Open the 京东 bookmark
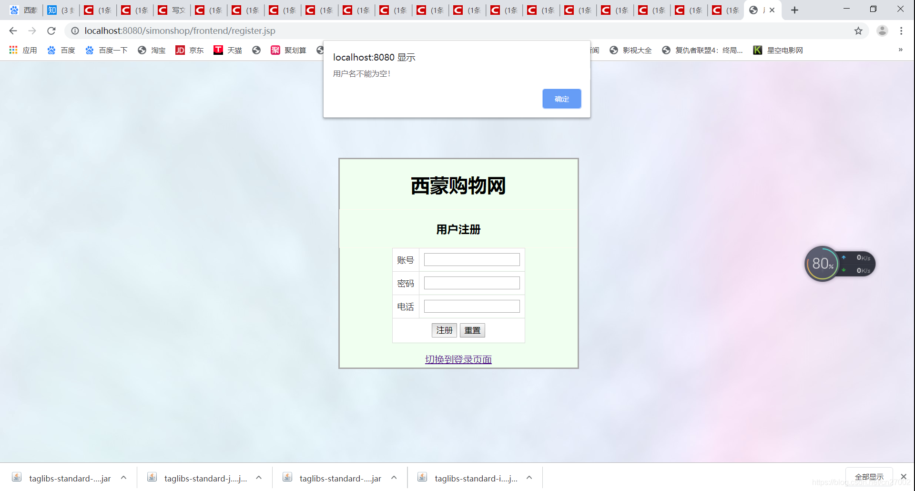 [x=190, y=50]
